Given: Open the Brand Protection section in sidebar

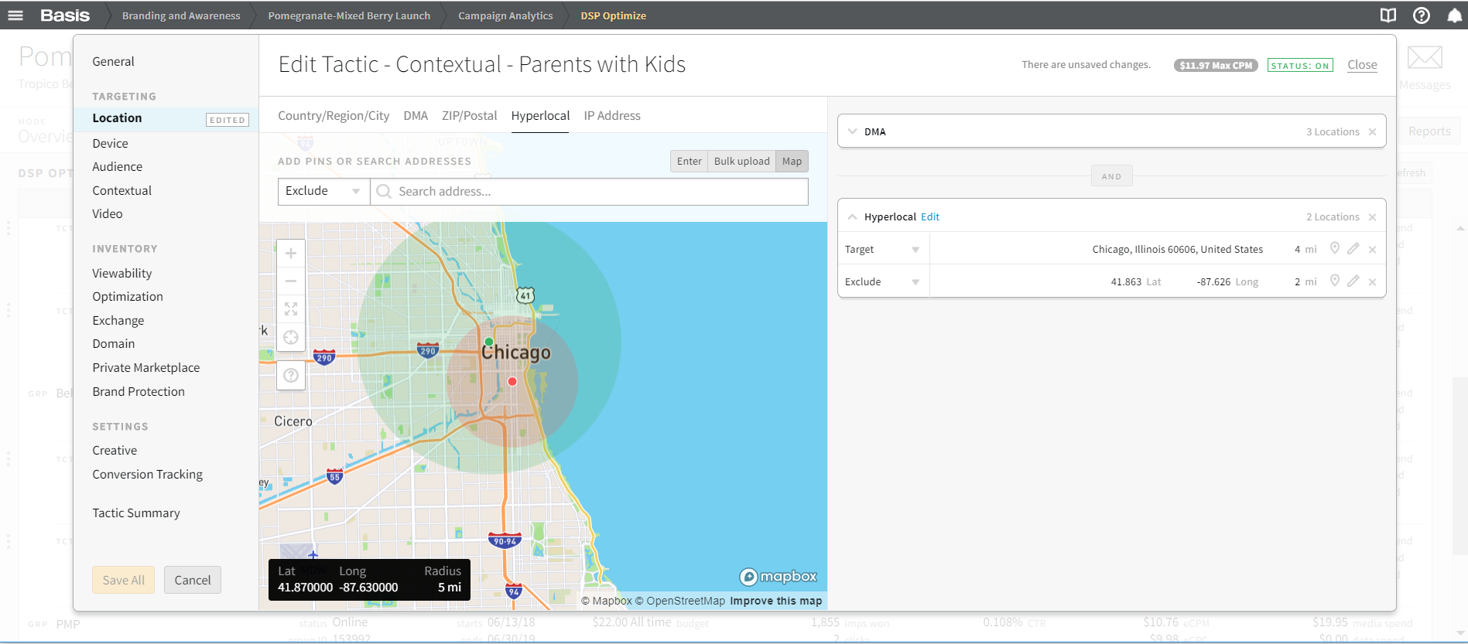Looking at the screenshot, I should point(139,392).
